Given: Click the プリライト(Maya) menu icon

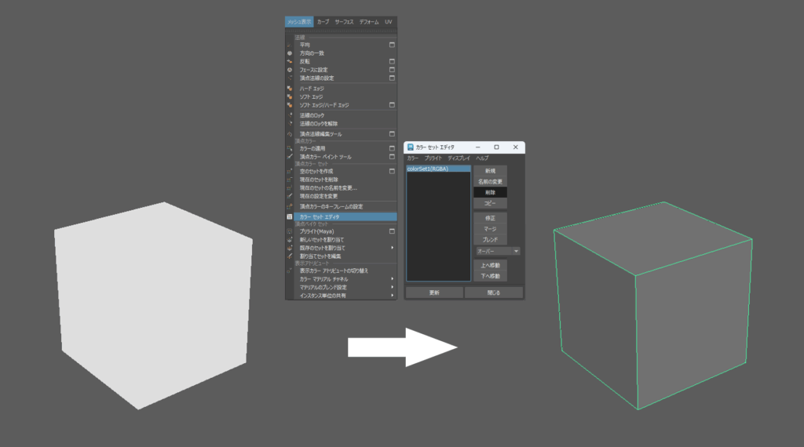Looking at the screenshot, I should pos(289,231).
